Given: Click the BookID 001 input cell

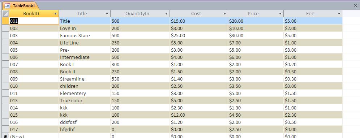Looking at the screenshot, I should 34,21.
